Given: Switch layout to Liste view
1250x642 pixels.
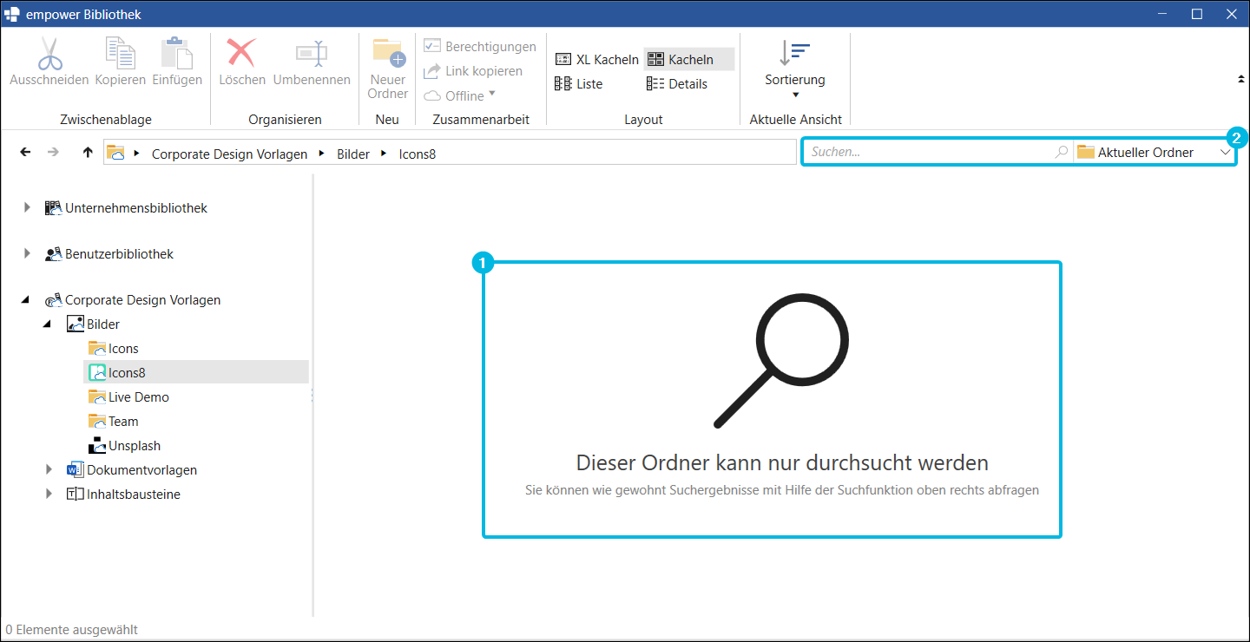Looking at the screenshot, I should pos(578,84).
